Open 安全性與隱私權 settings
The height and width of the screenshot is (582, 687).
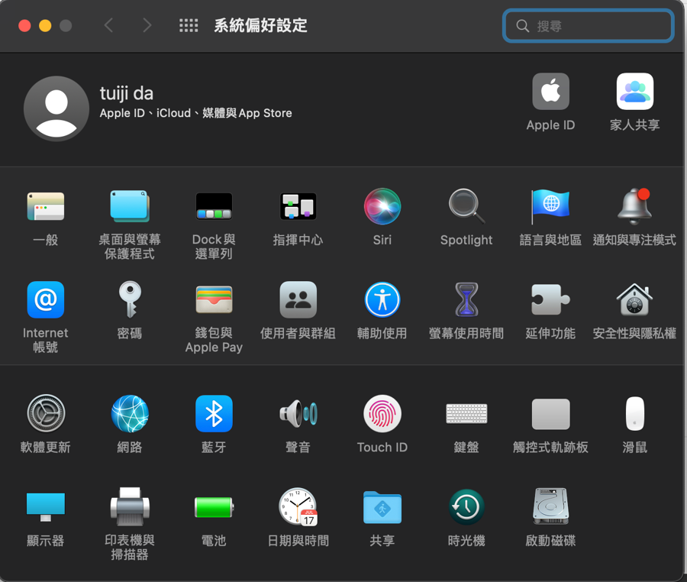coord(634,300)
